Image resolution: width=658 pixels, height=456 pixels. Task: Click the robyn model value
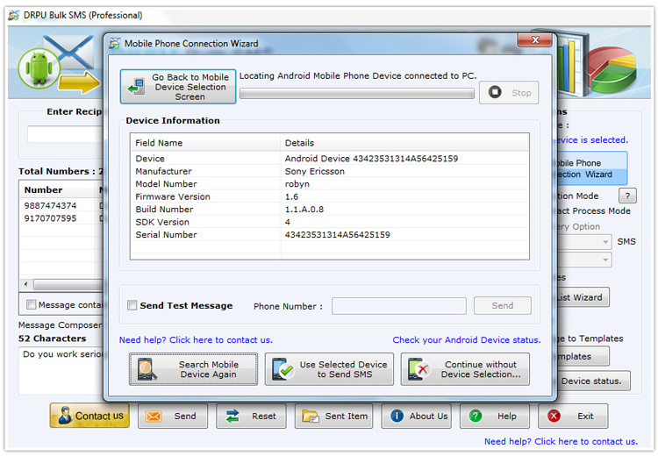point(297,184)
